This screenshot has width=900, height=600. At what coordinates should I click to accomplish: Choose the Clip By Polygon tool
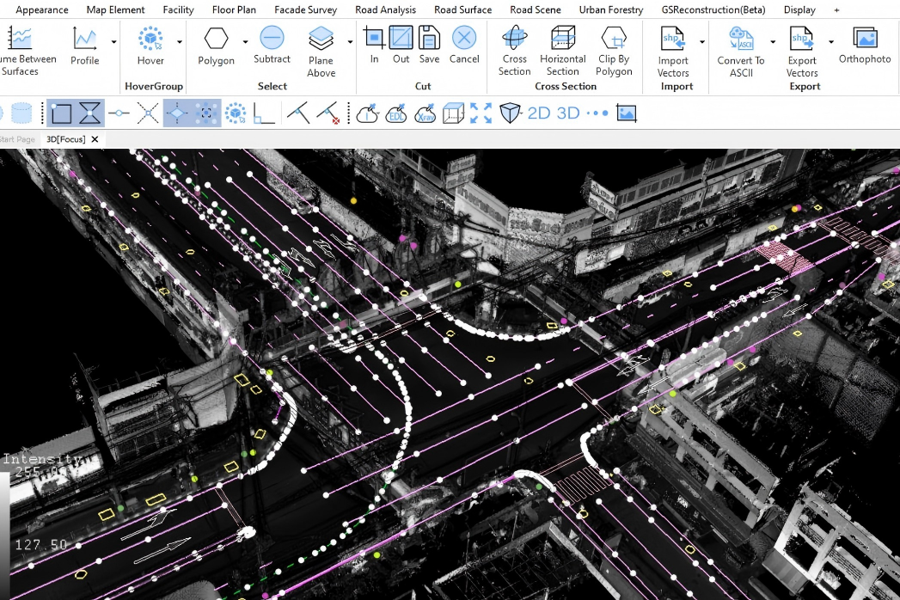tap(614, 40)
